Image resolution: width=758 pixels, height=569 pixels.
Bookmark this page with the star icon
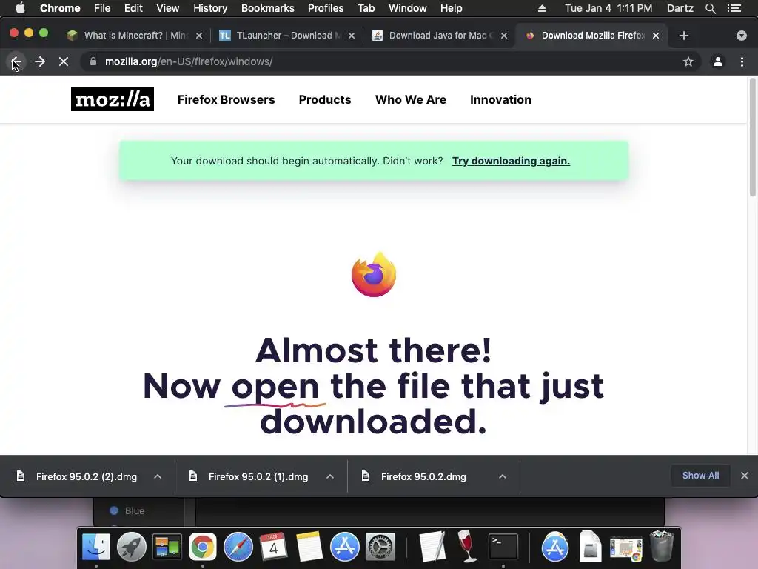tap(688, 61)
